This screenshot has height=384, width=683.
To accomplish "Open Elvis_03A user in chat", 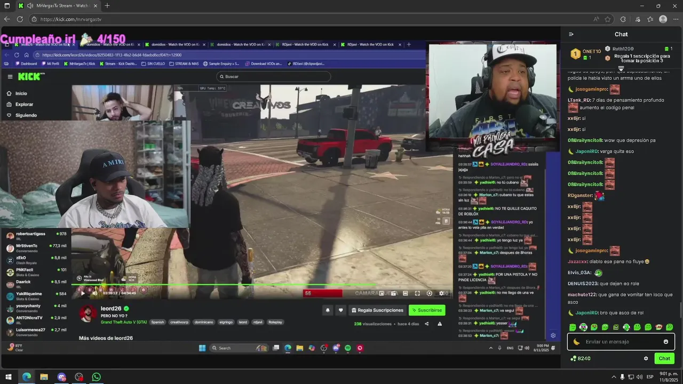I will coord(579,273).
